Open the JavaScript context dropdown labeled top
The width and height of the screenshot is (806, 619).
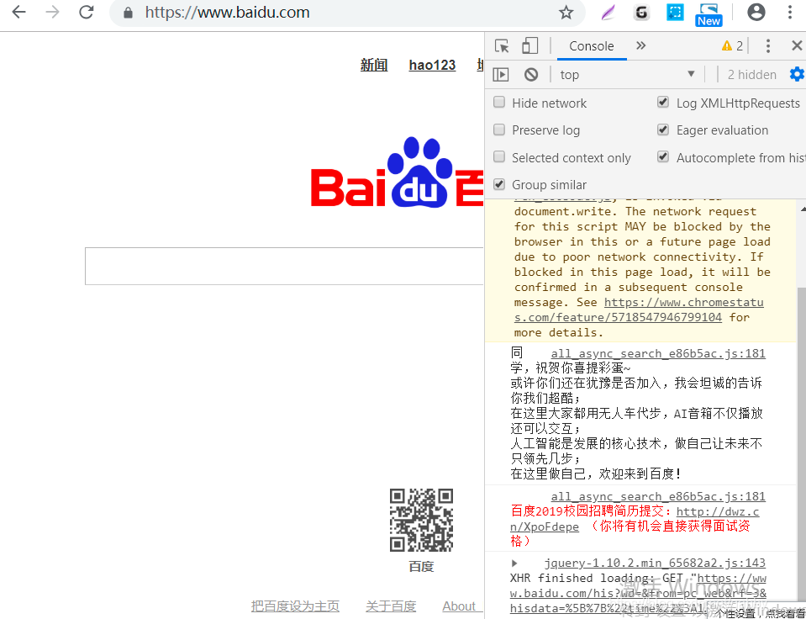pos(627,75)
